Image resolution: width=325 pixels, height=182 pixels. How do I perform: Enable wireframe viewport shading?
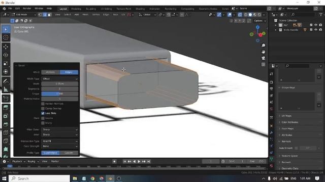point(246,15)
